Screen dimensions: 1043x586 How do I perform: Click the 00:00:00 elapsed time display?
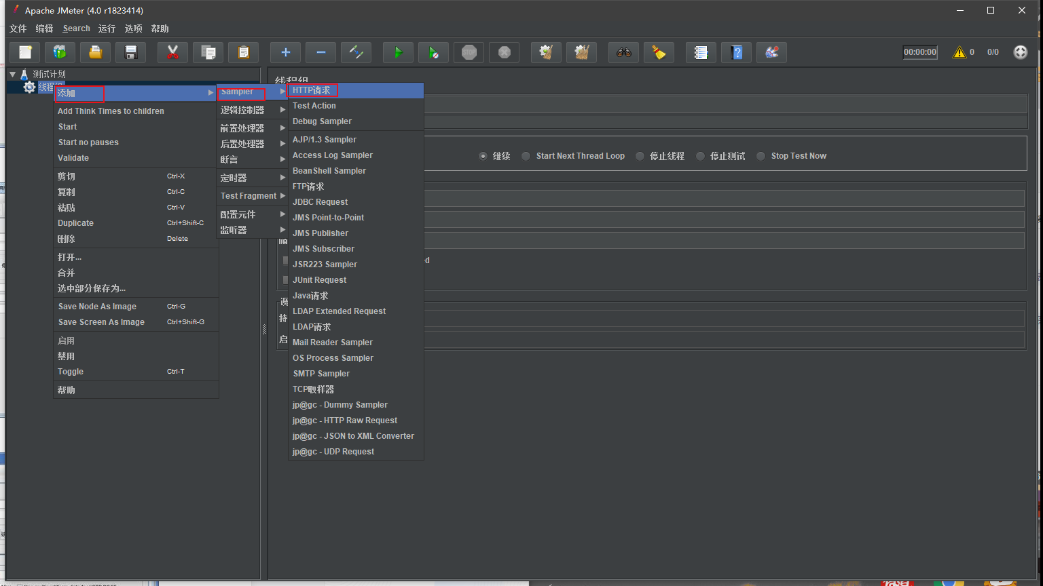(x=920, y=52)
